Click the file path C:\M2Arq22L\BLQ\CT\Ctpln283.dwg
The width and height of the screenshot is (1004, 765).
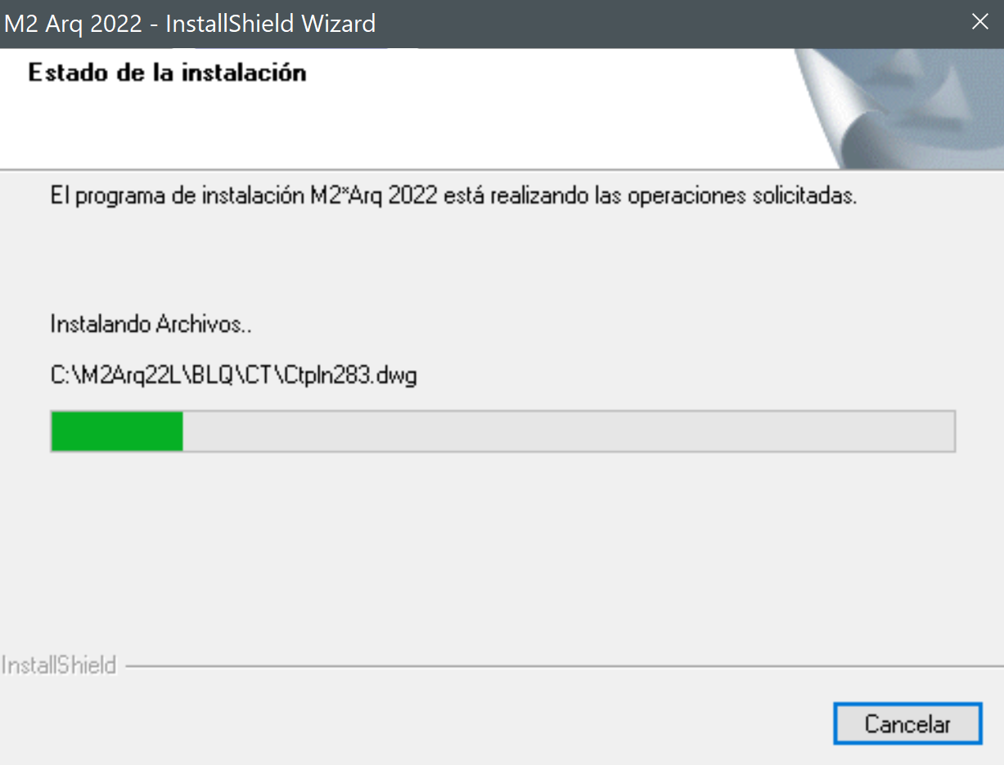(234, 377)
